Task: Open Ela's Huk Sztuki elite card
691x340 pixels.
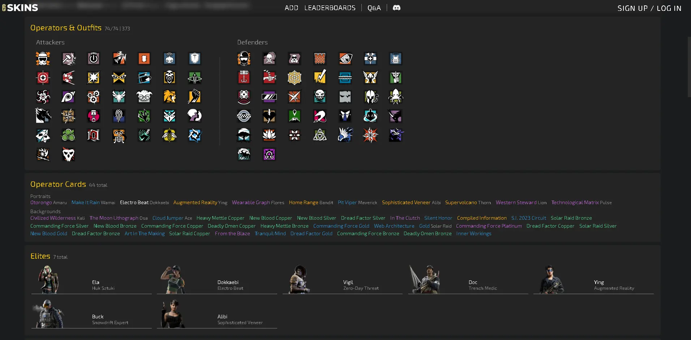Action: pyautogui.click(x=91, y=280)
